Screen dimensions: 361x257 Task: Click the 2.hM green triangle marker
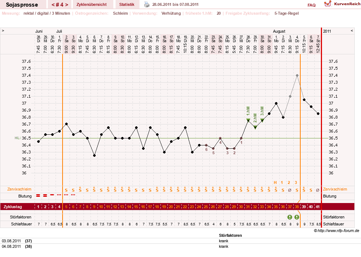(255, 127)
